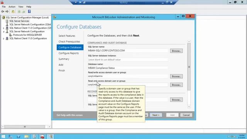Click the read-only access user field
This screenshot has width=247, height=139.
click(x=128, y=85)
